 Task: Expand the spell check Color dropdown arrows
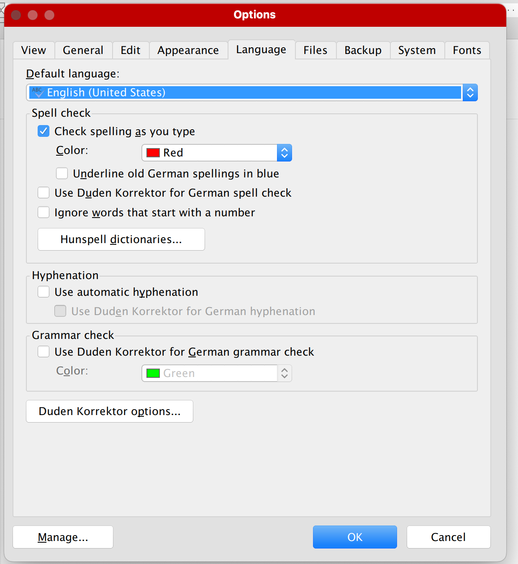(x=284, y=153)
